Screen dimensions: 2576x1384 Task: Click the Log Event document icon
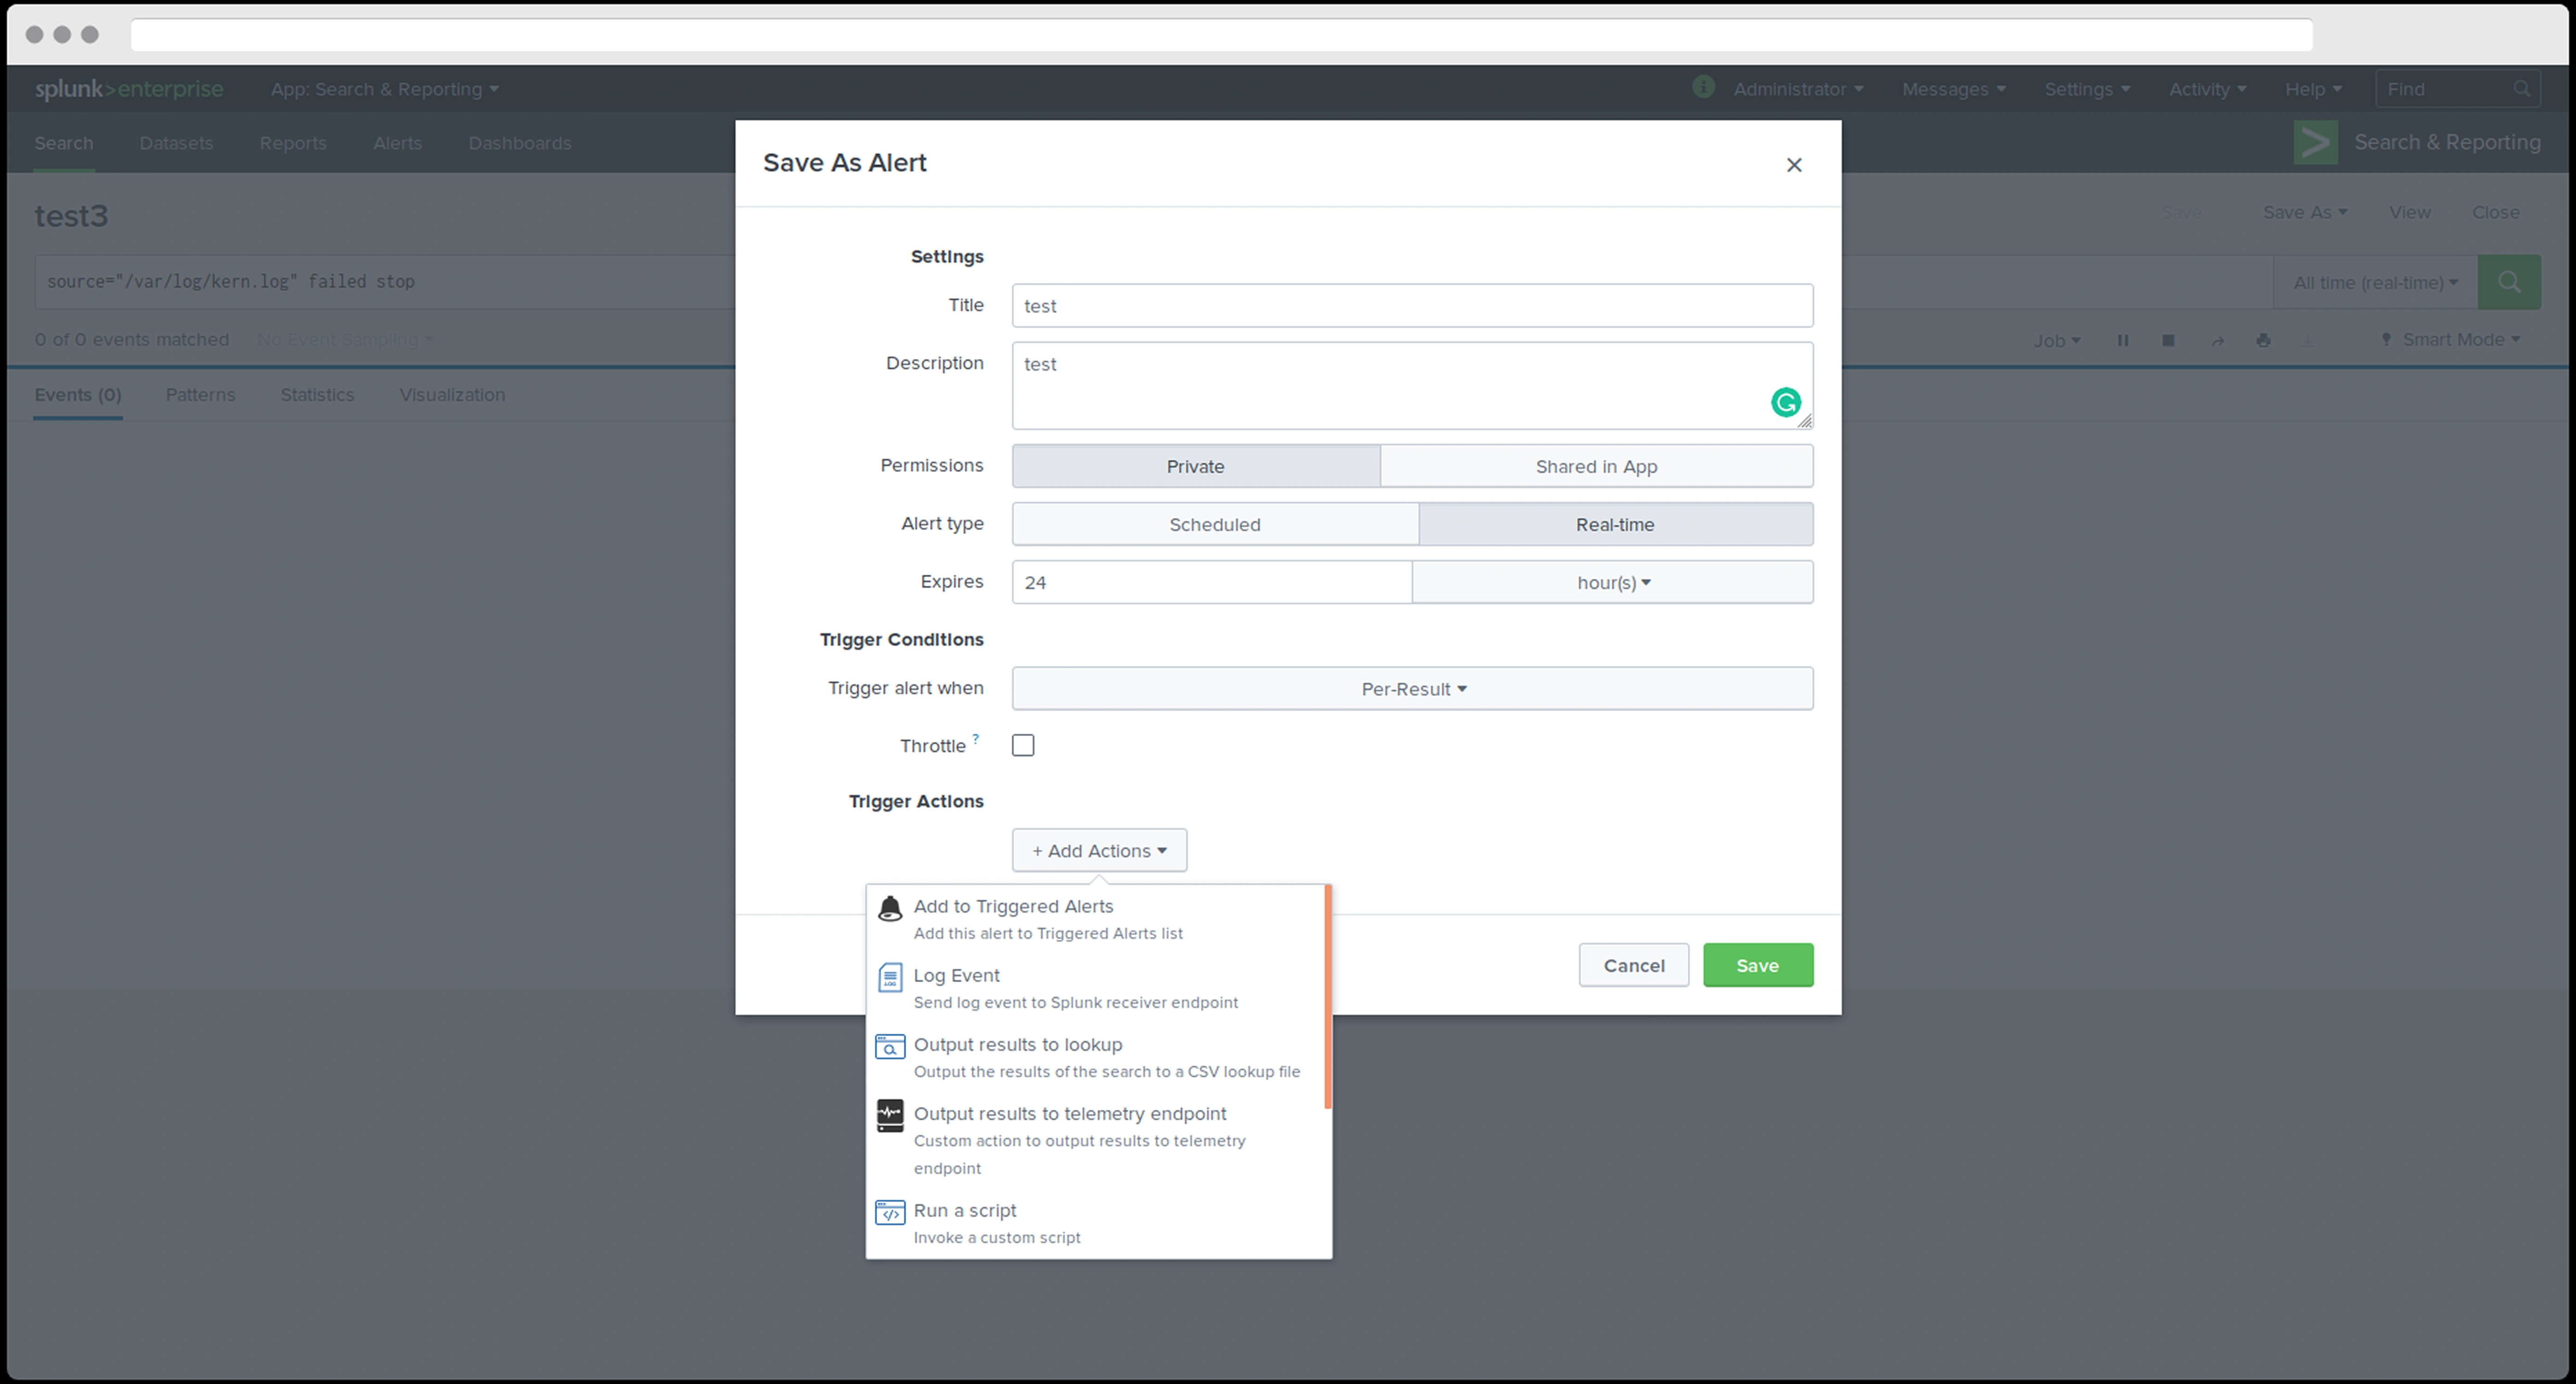pyautogui.click(x=889, y=977)
